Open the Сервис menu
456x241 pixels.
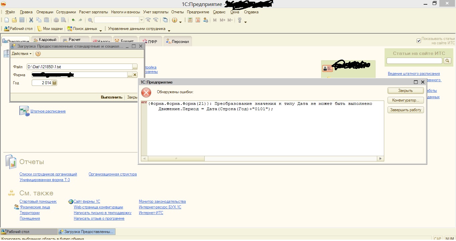[x=219, y=12]
